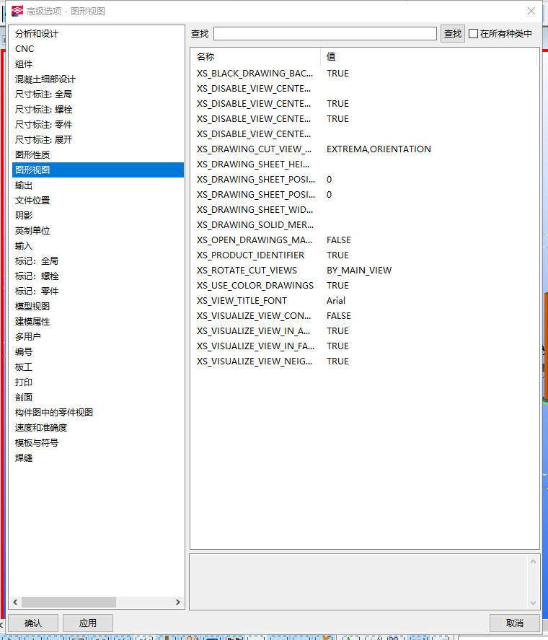Click the 值 column header
The image size is (548, 640).
tap(331, 56)
